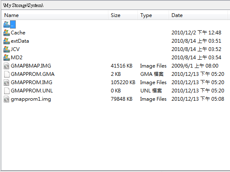Image resolution: width=230 pixels, height=172 pixels.
Task: Select the Cache folder icon
Action: pos(7,33)
